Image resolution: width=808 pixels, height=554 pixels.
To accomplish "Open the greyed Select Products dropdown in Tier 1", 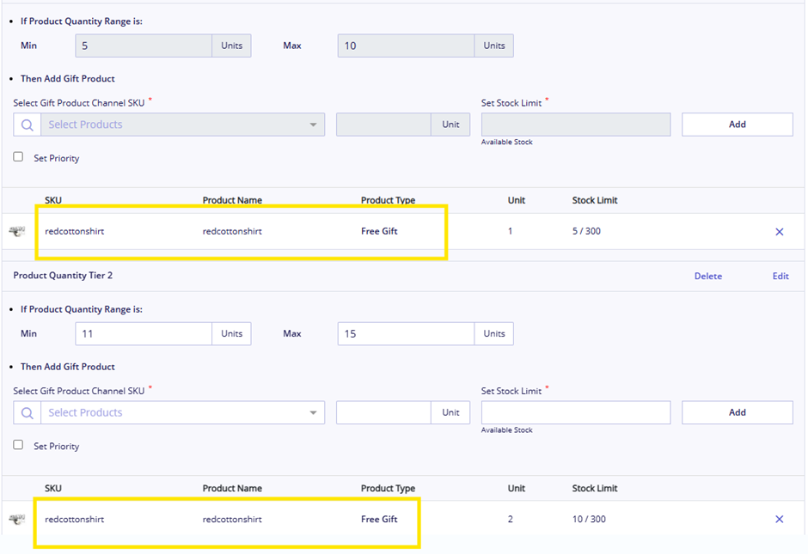I will pyautogui.click(x=182, y=125).
